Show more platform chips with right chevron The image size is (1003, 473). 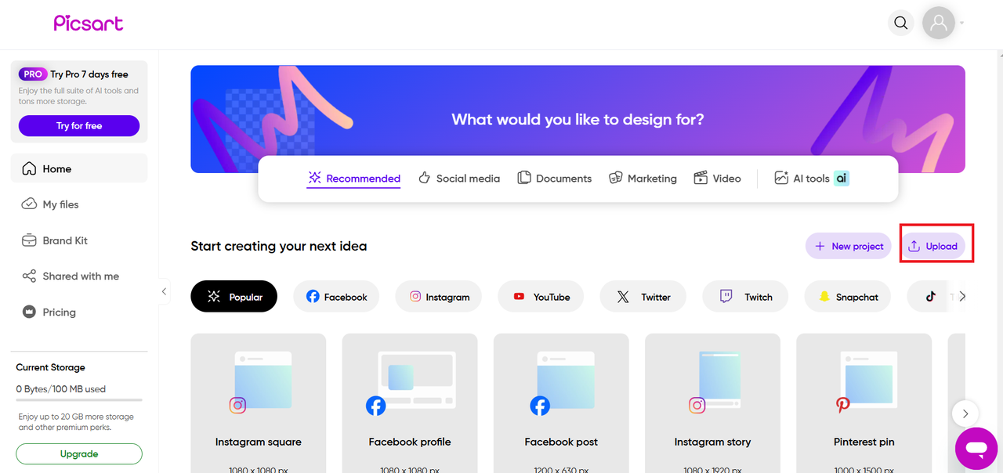962,297
